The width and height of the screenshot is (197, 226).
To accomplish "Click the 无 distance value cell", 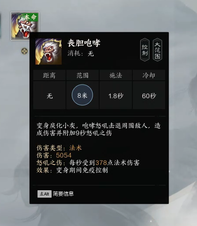I will pos(49,95).
